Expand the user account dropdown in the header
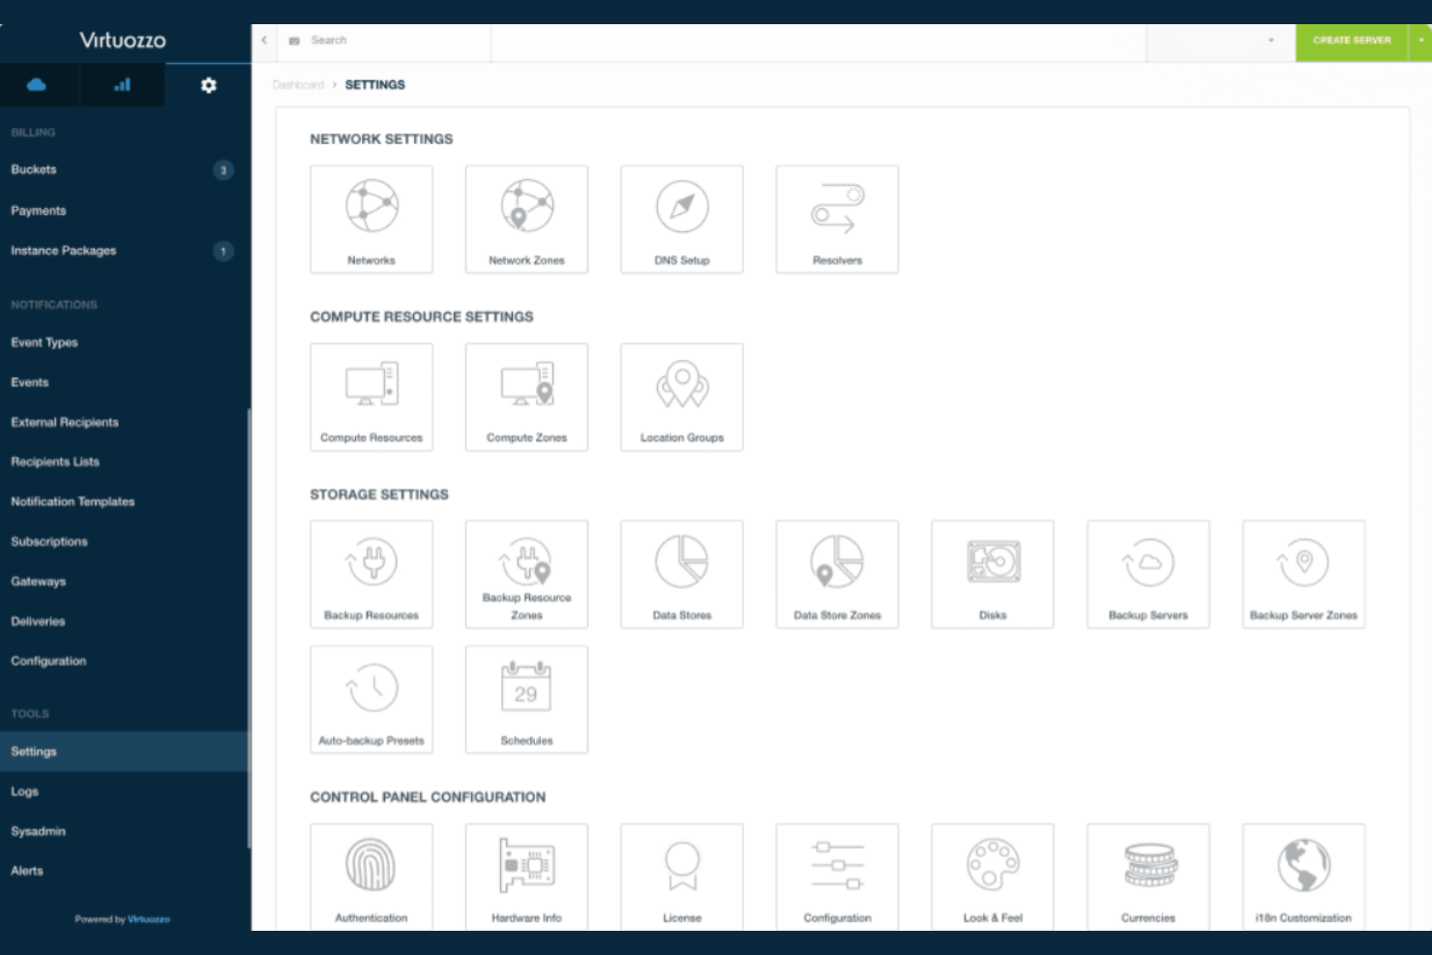The image size is (1432, 955). (1270, 42)
